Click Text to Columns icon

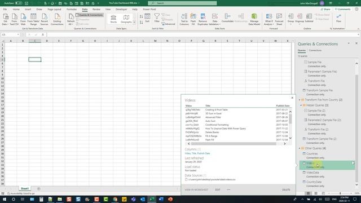tap(184, 19)
